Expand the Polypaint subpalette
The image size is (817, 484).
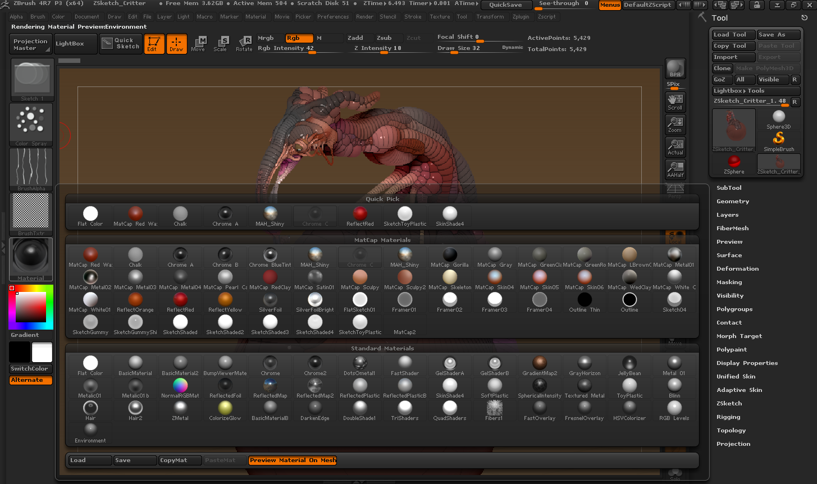732,350
